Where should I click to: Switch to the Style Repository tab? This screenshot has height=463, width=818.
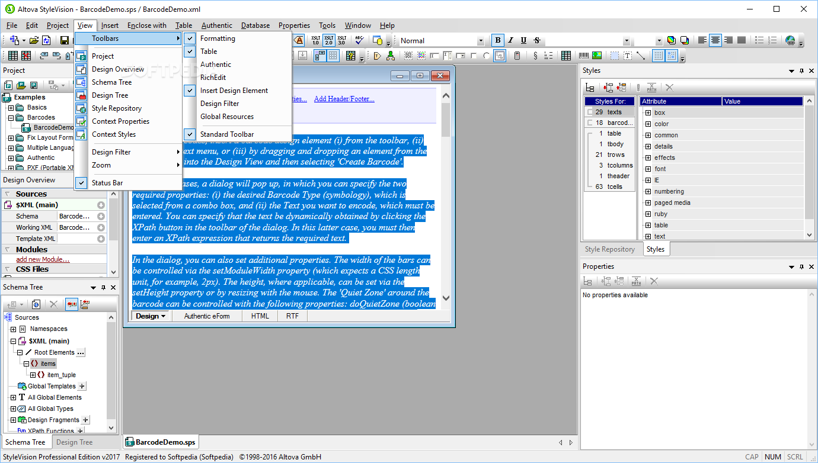(610, 249)
